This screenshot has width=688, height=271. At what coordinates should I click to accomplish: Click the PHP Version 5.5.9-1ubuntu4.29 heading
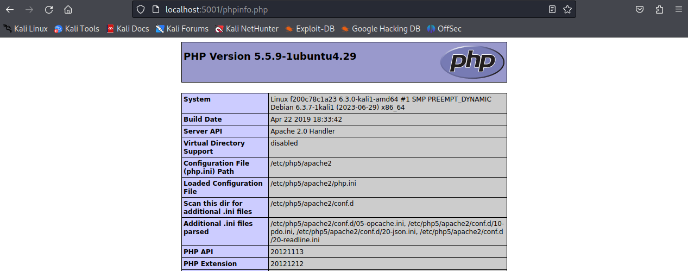[x=270, y=56]
